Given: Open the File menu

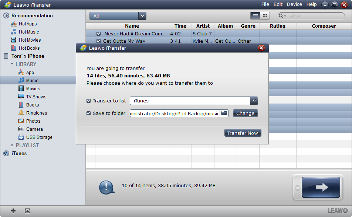Looking at the screenshot, I should (x=265, y=4).
